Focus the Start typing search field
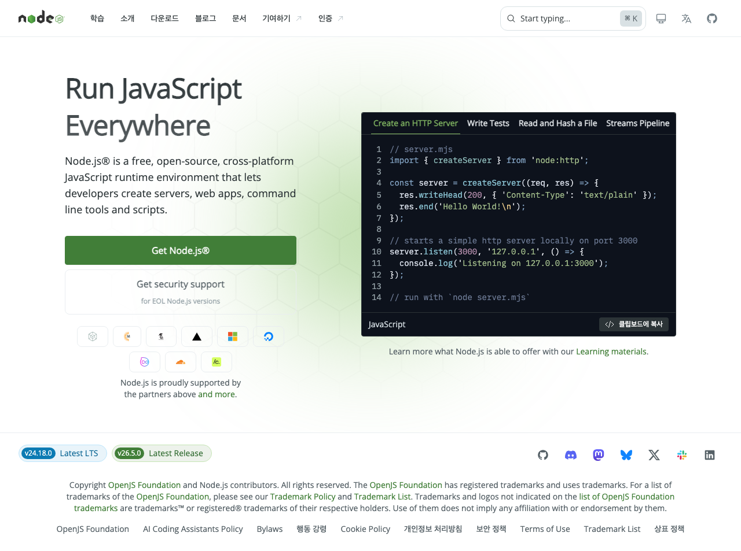The width and height of the screenshot is (741, 551). pyautogui.click(x=573, y=19)
